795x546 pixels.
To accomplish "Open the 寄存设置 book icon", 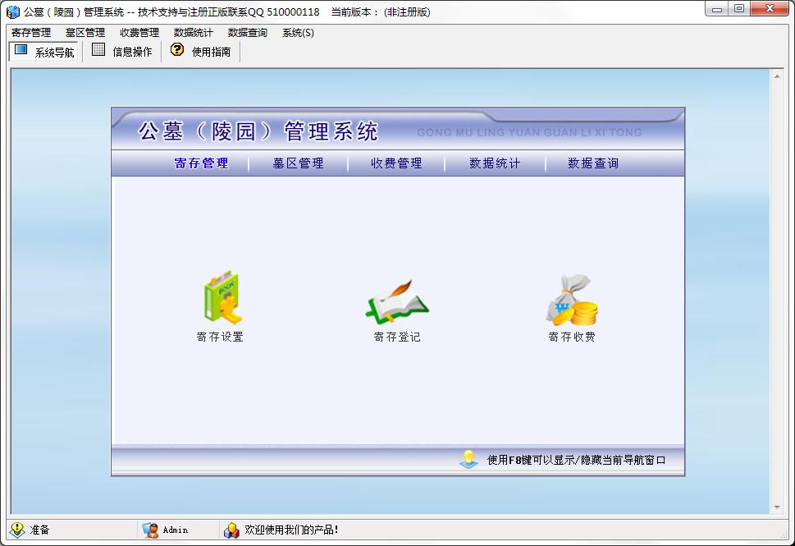I will click(222, 298).
